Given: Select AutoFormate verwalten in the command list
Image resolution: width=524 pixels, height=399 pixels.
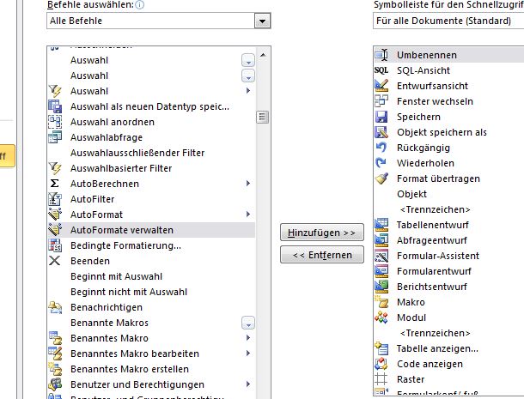Looking at the screenshot, I should [x=151, y=230].
